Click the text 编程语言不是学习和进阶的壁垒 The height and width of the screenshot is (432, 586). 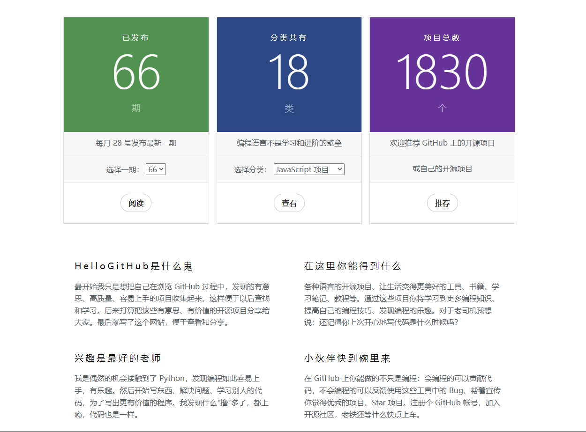[x=289, y=143]
